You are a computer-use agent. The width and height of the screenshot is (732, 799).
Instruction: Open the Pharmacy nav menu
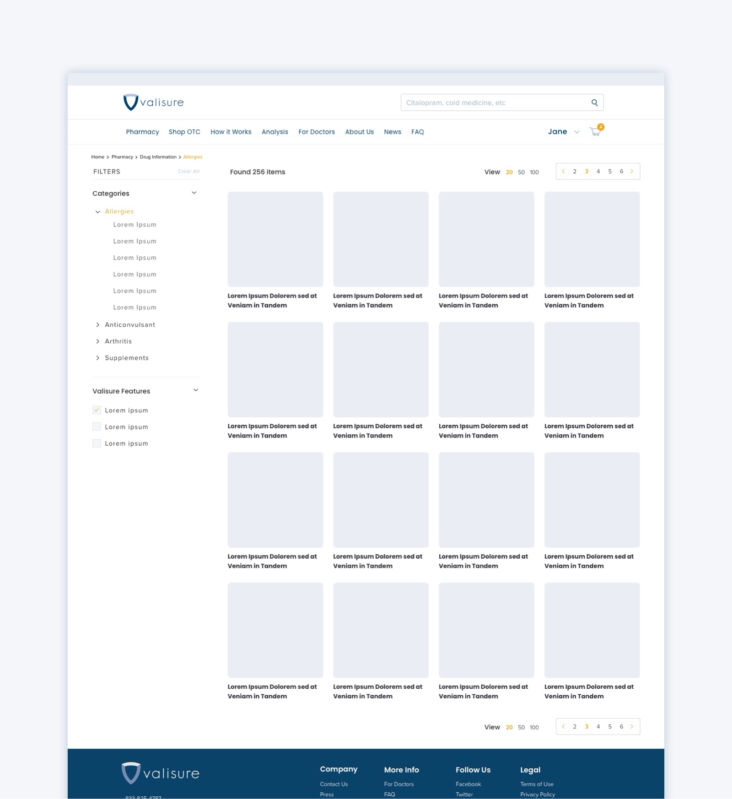pyautogui.click(x=142, y=132)
